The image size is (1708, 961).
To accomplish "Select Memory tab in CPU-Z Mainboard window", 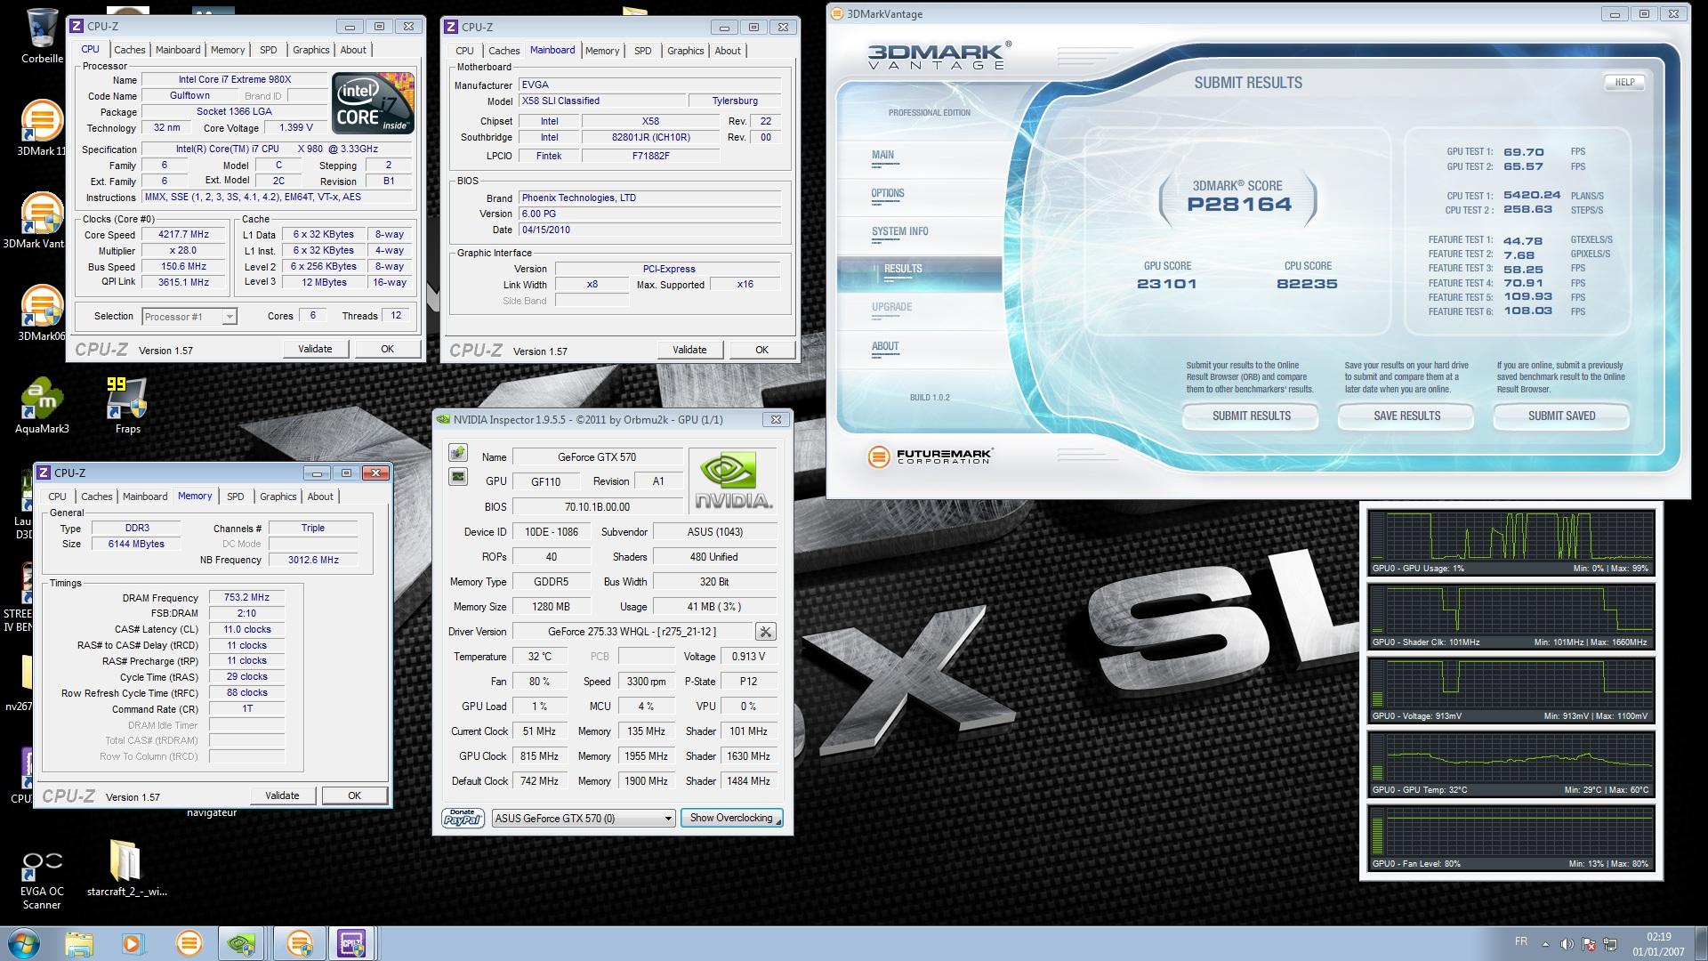I will click(602, 51).
